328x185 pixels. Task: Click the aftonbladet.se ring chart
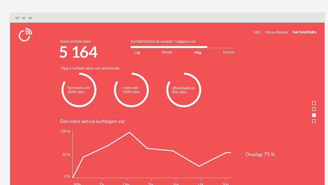pos(184,90)
